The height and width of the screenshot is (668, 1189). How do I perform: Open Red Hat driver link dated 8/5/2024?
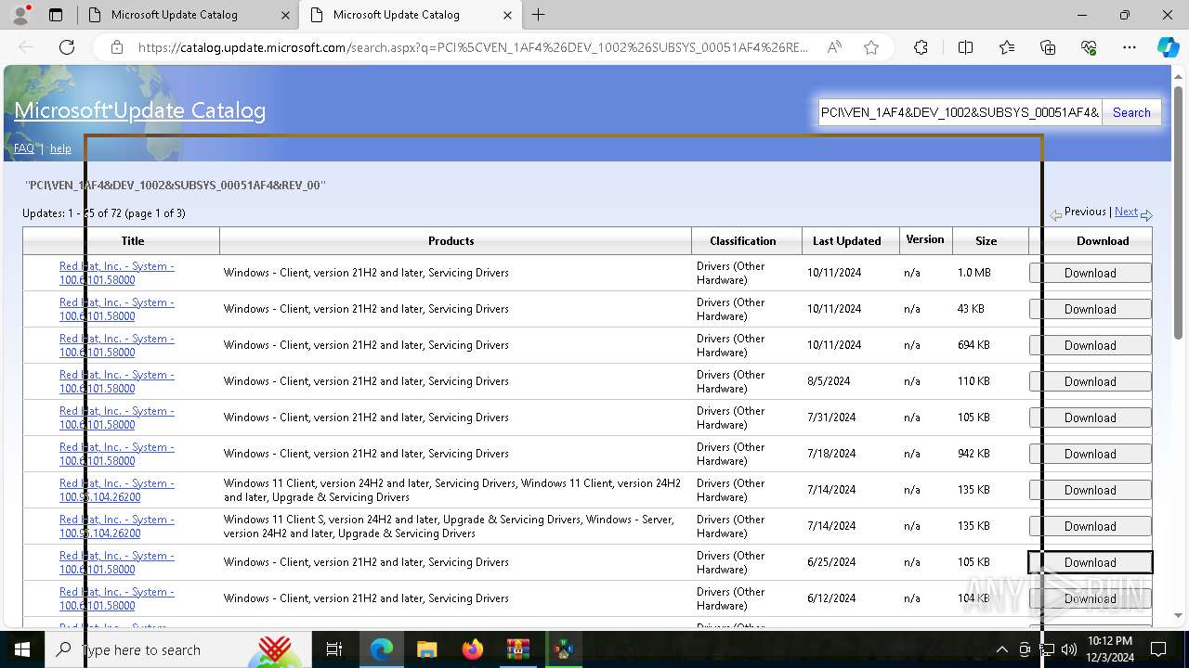click(117, 381)
